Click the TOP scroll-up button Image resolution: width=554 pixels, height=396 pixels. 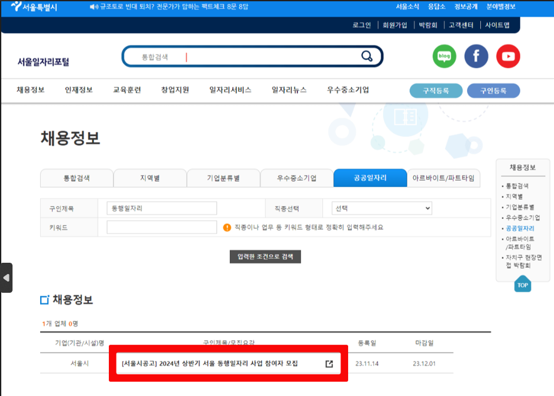523,284
